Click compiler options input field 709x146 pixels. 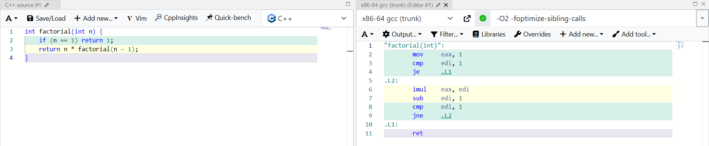pyautogui.click(x=593, y=18)
